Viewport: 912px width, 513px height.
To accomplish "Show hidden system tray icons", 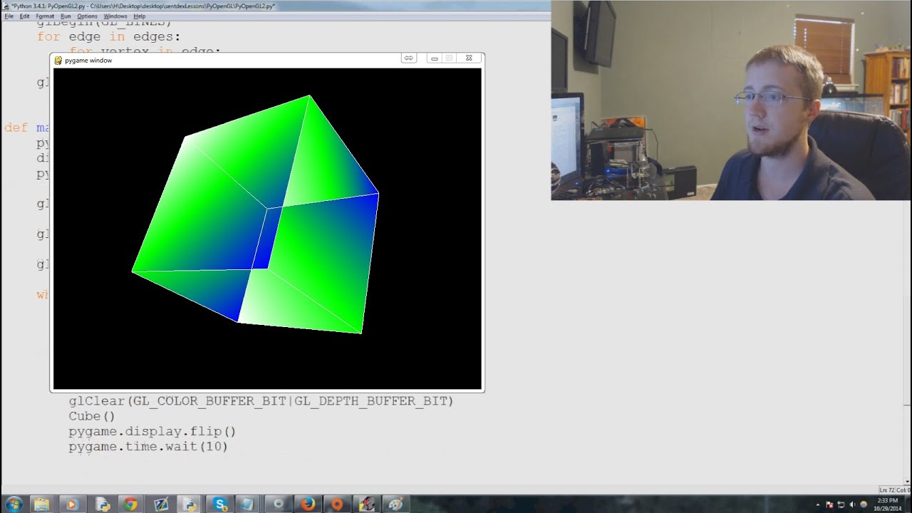I will pos(818,504).
